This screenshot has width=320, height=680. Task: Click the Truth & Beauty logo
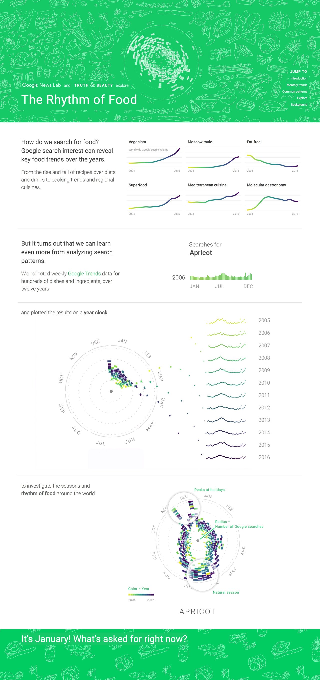point(93,85)
